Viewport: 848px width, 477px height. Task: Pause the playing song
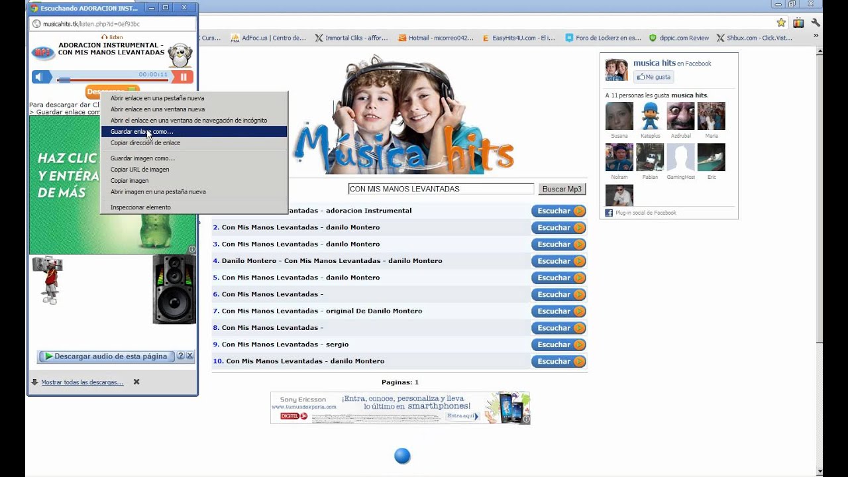(183, 77)
